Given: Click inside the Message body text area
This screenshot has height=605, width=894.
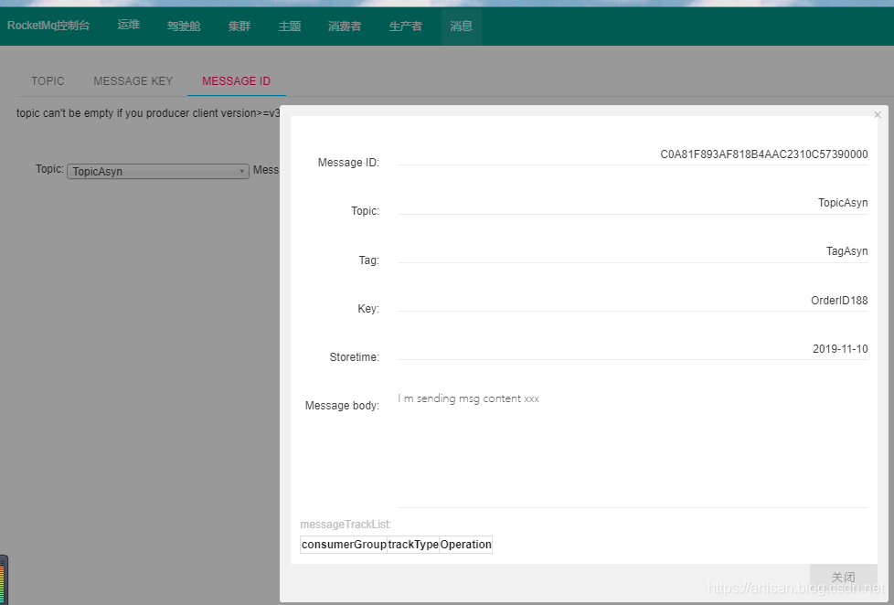Looking at the screenshot, I should pyautogui.click(x=633, y=446).
